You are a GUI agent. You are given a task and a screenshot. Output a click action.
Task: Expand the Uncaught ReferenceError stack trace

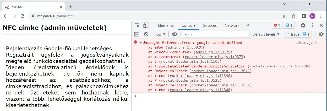point(141,43)
